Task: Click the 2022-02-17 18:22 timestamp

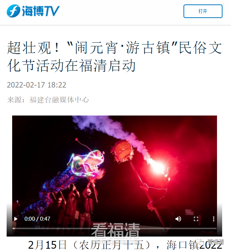Action: 36,85
